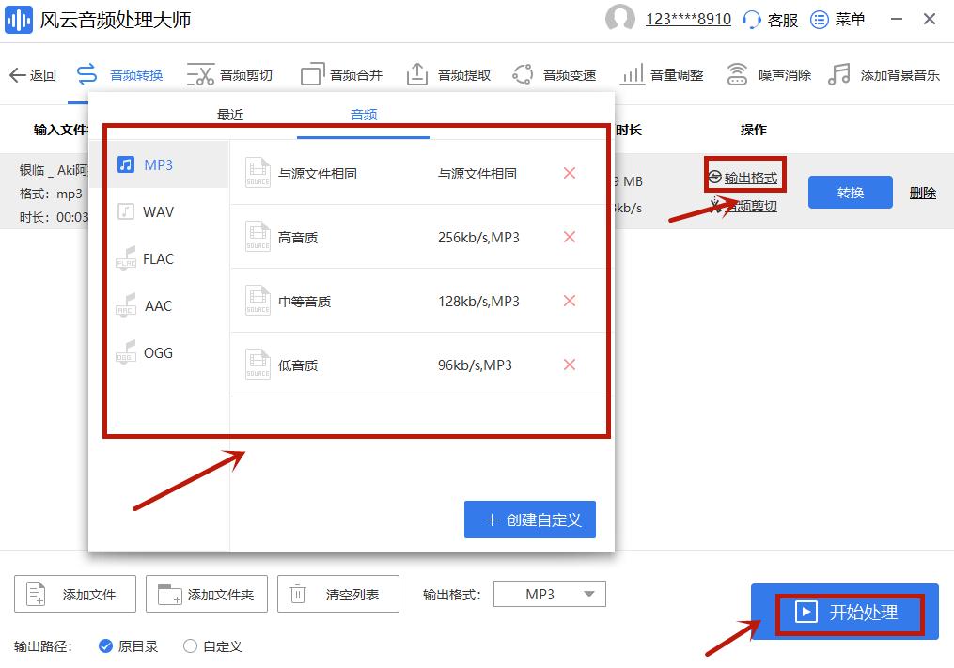Open the 菜单 (menu) panel

(x=837, y=19)
